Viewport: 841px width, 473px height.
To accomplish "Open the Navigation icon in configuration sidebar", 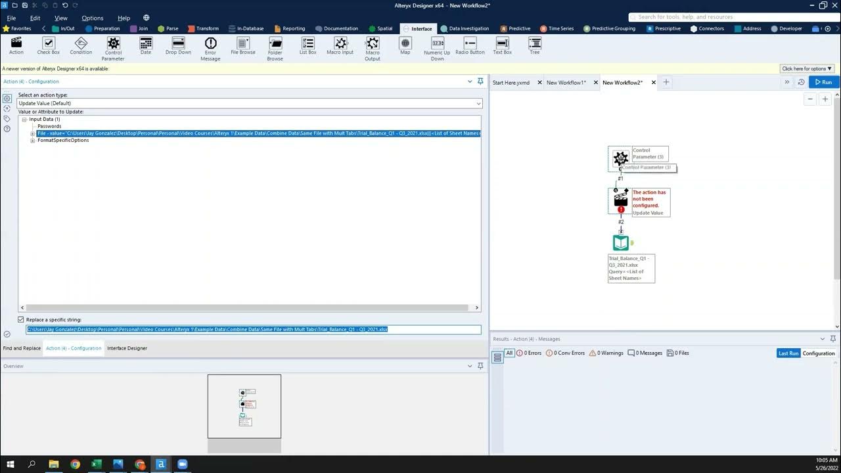I will [7, 108].
